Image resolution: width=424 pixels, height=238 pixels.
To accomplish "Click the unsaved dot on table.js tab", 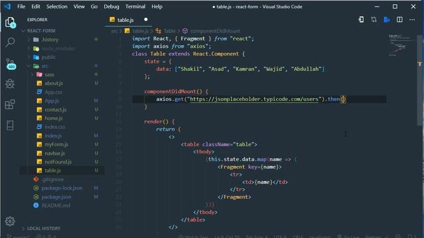I will tap(146, 19).
